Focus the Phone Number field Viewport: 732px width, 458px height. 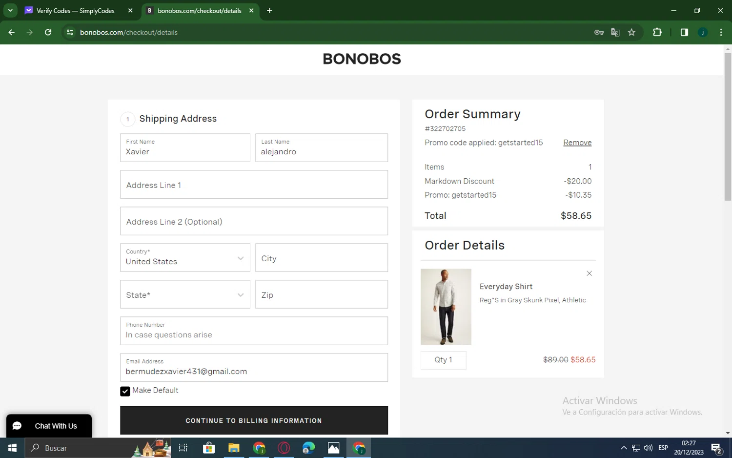(x=254, y=331)
